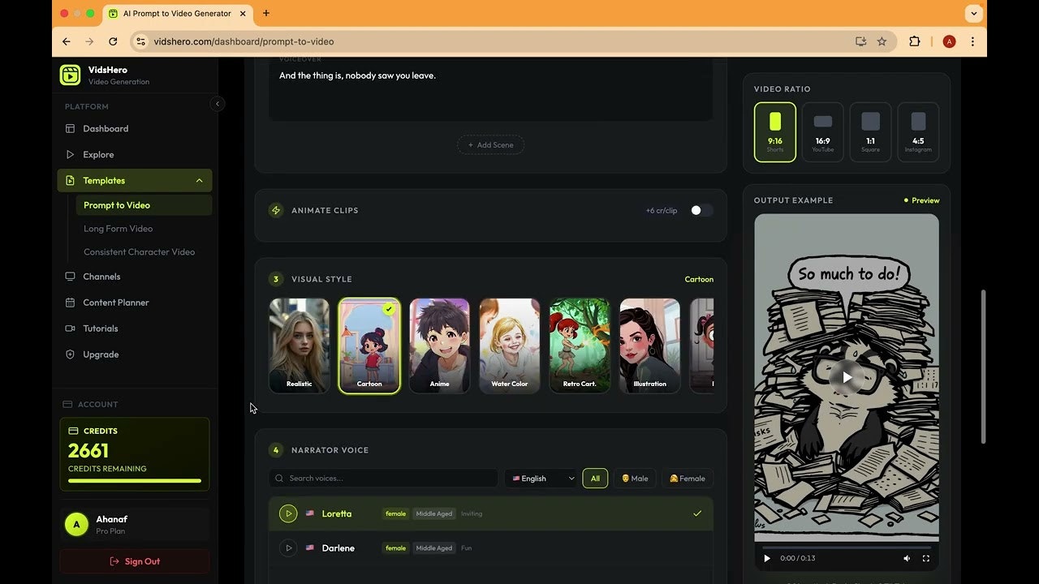
Task: Bookmark this page with the star icon
Action: [882, 41]
